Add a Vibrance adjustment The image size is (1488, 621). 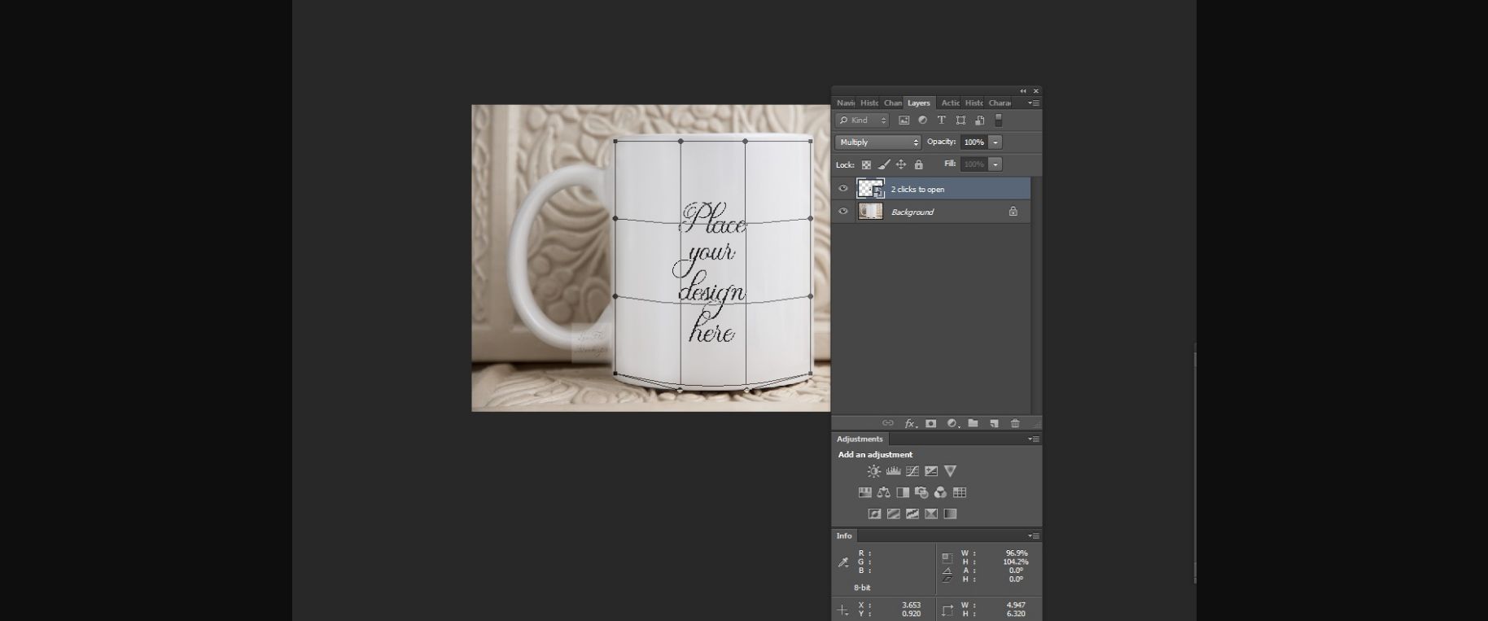coord(950,471)
